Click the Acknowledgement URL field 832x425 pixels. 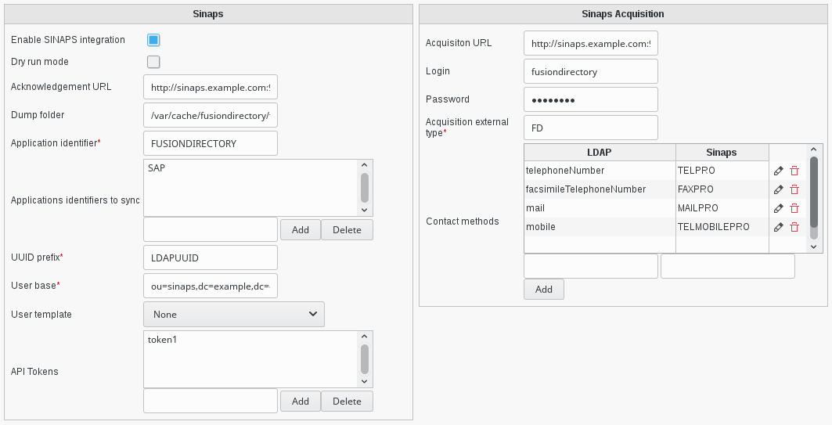tap(210, 87)
